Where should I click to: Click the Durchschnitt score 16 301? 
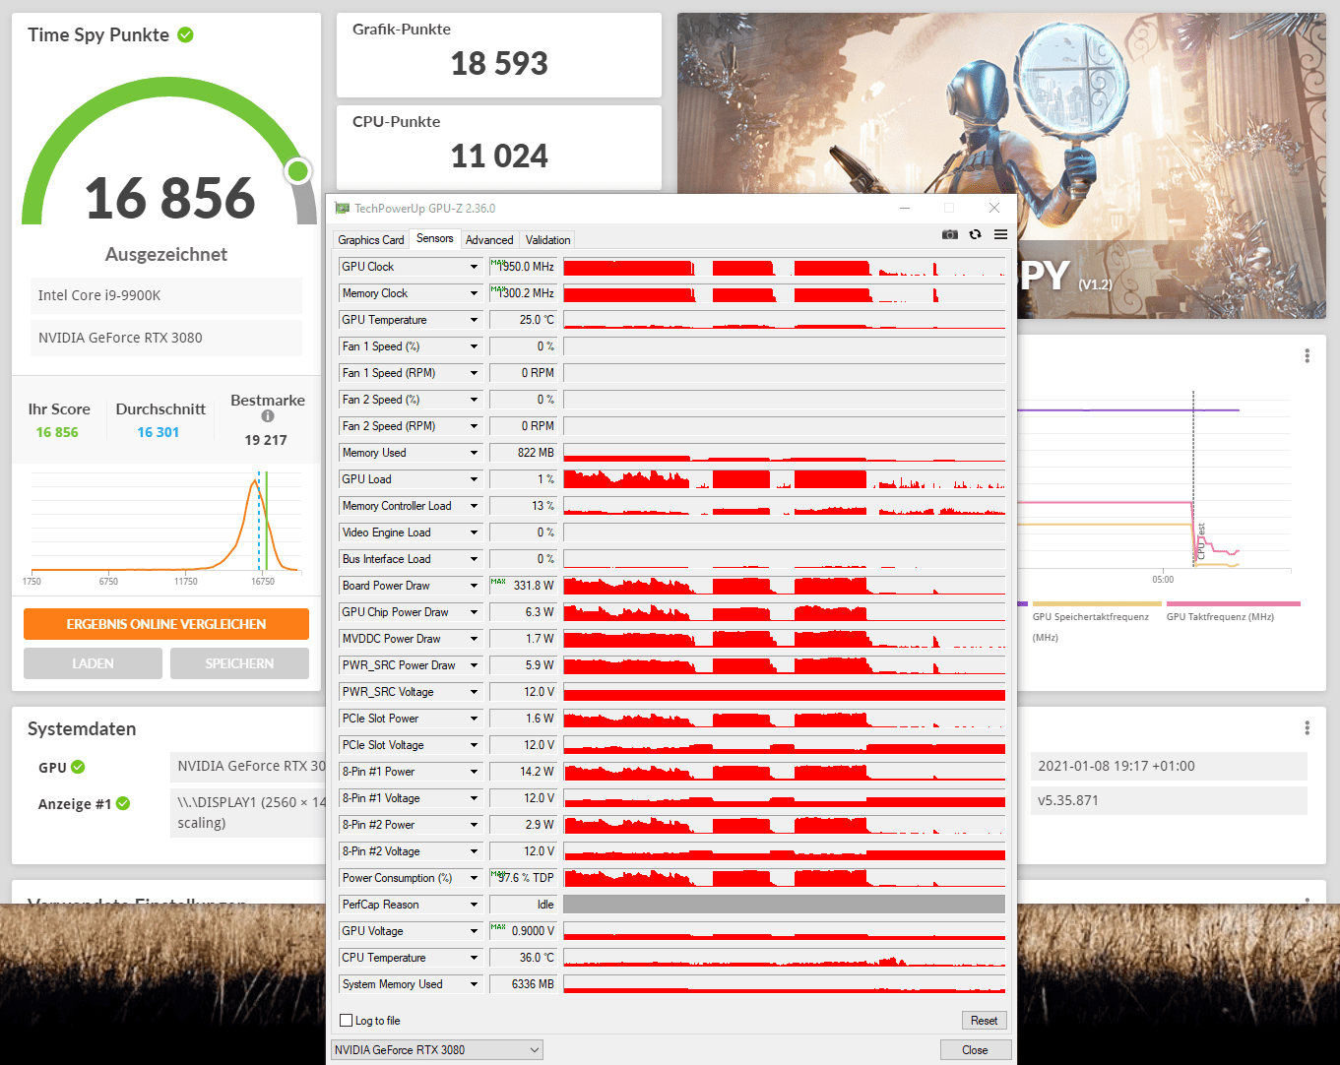(x=159, y=432)
